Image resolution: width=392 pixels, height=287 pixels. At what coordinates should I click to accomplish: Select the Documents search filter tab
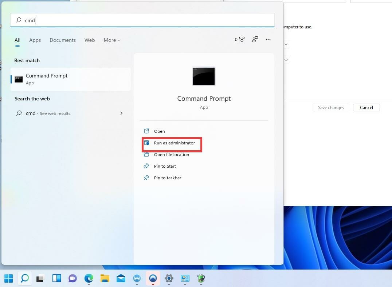(62, 40)
